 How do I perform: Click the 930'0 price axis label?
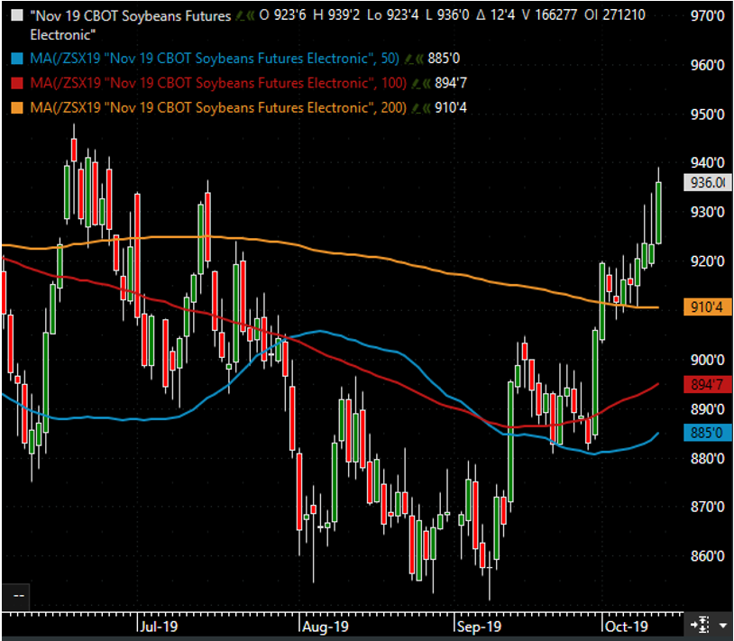(708, 212)
